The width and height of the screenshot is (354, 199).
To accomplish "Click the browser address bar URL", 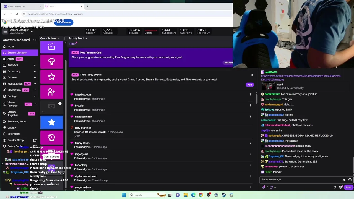I will [55, 14].
